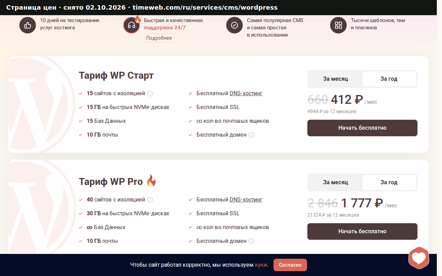Click the 412 ₽ price of WP Старт
This screenshot has width=442, height=276.
click(347, 100)
